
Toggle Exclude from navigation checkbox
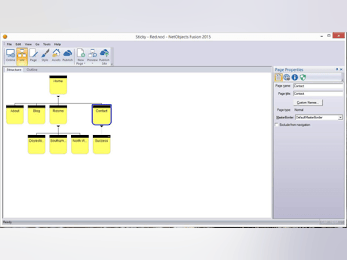(276, 125)
